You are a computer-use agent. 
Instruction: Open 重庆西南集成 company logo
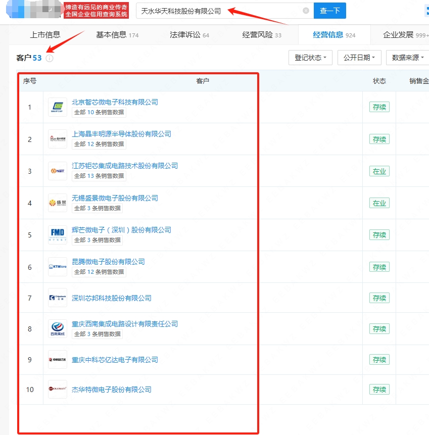(58, 329)
